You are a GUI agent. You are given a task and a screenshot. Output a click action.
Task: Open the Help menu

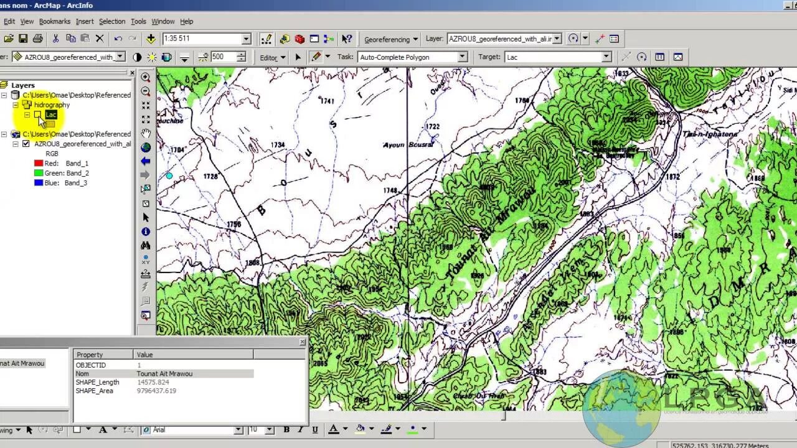(x=187, y=21)
